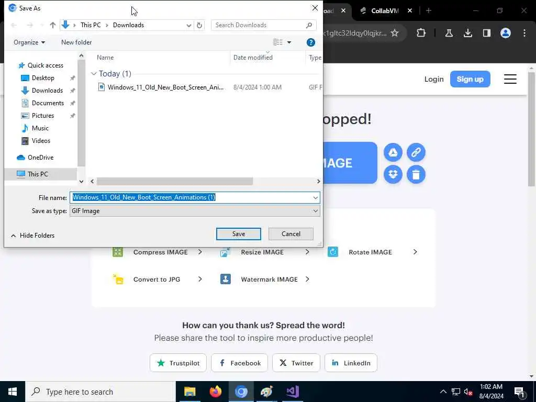Click the Login link on webpage

434,79
